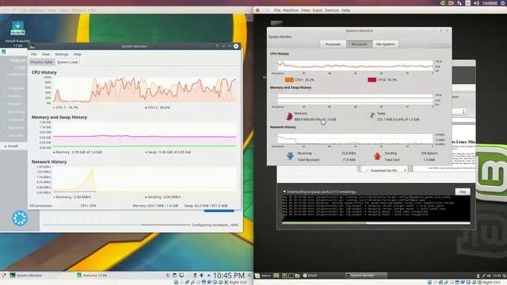Click Kubuntu installer Configuring hardware progress bar
This screenshot has width=507, height=285.
click(x=117, y=225)
